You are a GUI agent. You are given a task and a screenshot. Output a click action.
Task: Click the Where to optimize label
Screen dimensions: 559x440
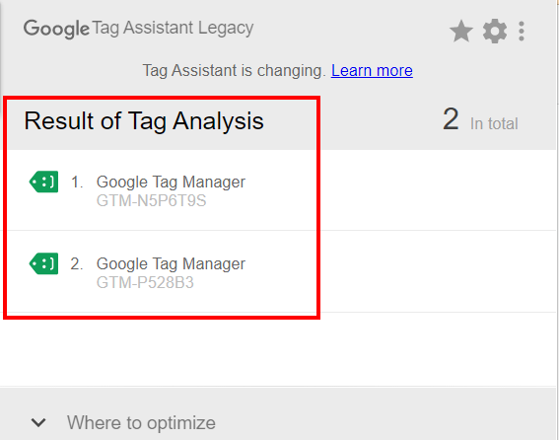(x=141, y=423)
